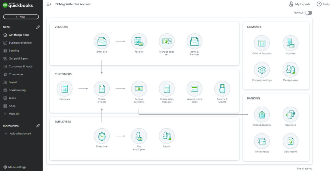Toggle the Privacy switch
Viewport: 332px width, 171px height.
coord(308,13)
